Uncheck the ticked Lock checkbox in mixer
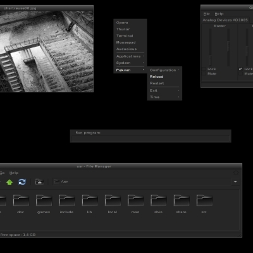Screen dimensions: 253x253 click(240, 69)
